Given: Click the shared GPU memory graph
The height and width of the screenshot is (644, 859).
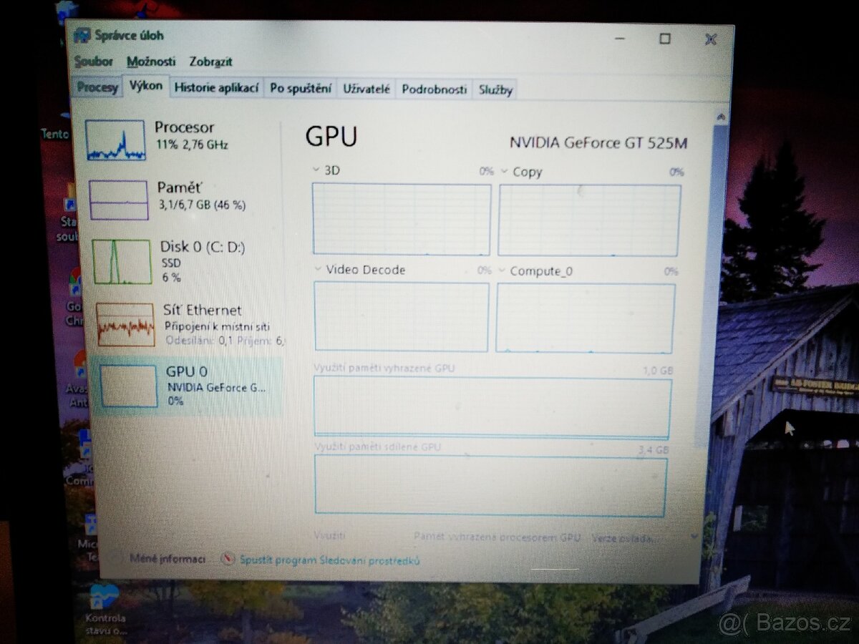Looking at the screenshot, I should 490,485.
